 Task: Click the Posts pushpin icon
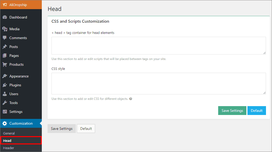pyautogui.click(x=5, y=47)
